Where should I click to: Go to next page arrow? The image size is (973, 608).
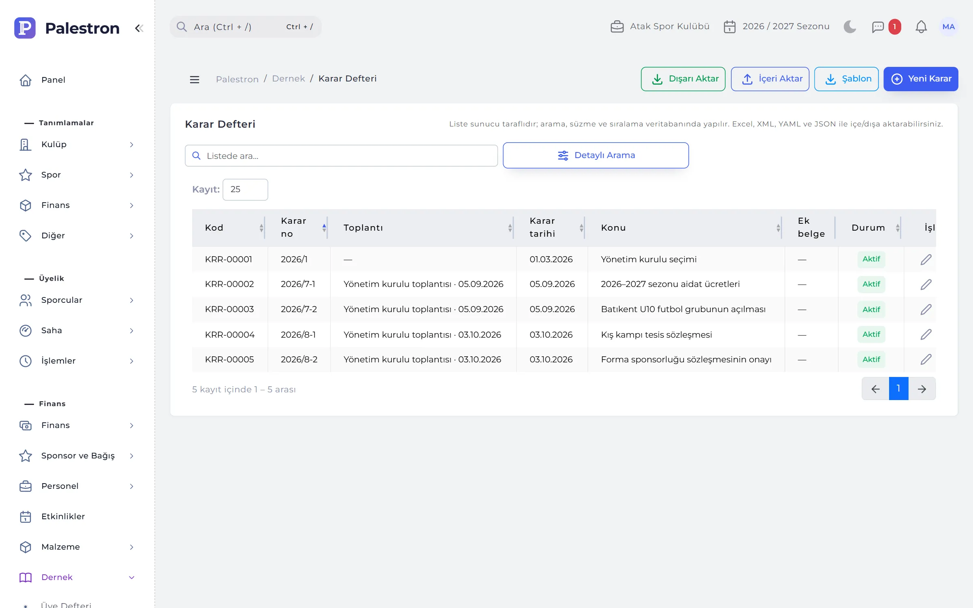(922, 389)
